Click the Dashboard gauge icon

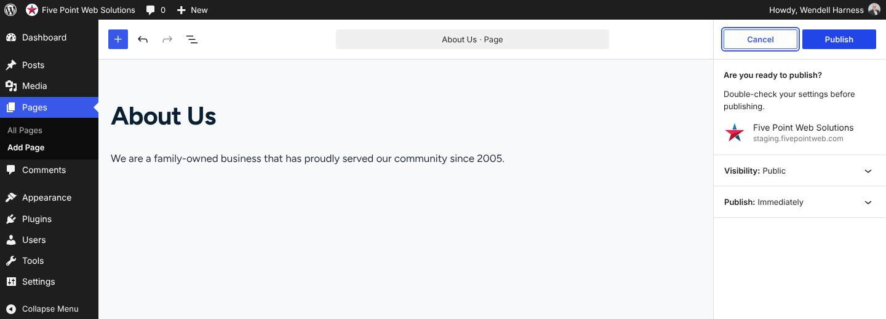11,37
